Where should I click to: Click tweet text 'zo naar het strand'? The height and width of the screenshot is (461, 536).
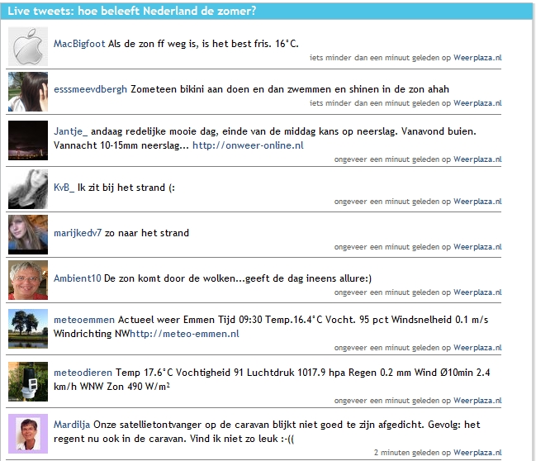147,233
